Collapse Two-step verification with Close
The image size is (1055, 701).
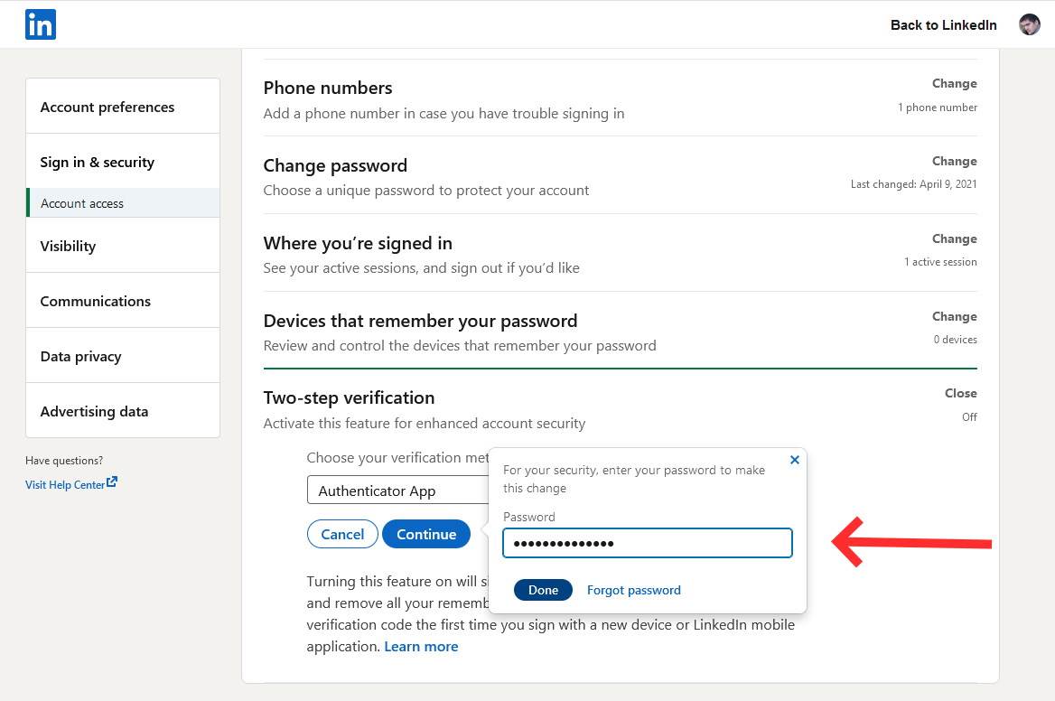click(960, 393)
